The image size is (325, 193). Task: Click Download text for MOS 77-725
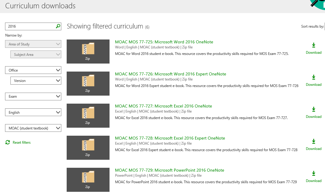click(314, 53)
